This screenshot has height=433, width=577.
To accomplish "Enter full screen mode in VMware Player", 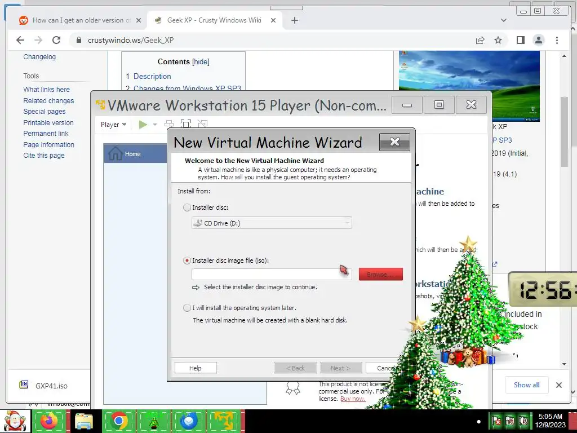I will pyautogui.click(x=186, y=124).
